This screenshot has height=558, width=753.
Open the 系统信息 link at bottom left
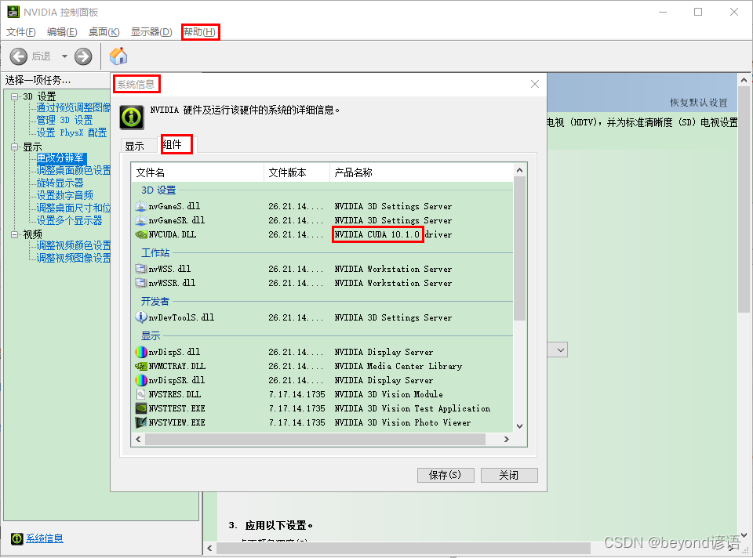pos(45,539)
